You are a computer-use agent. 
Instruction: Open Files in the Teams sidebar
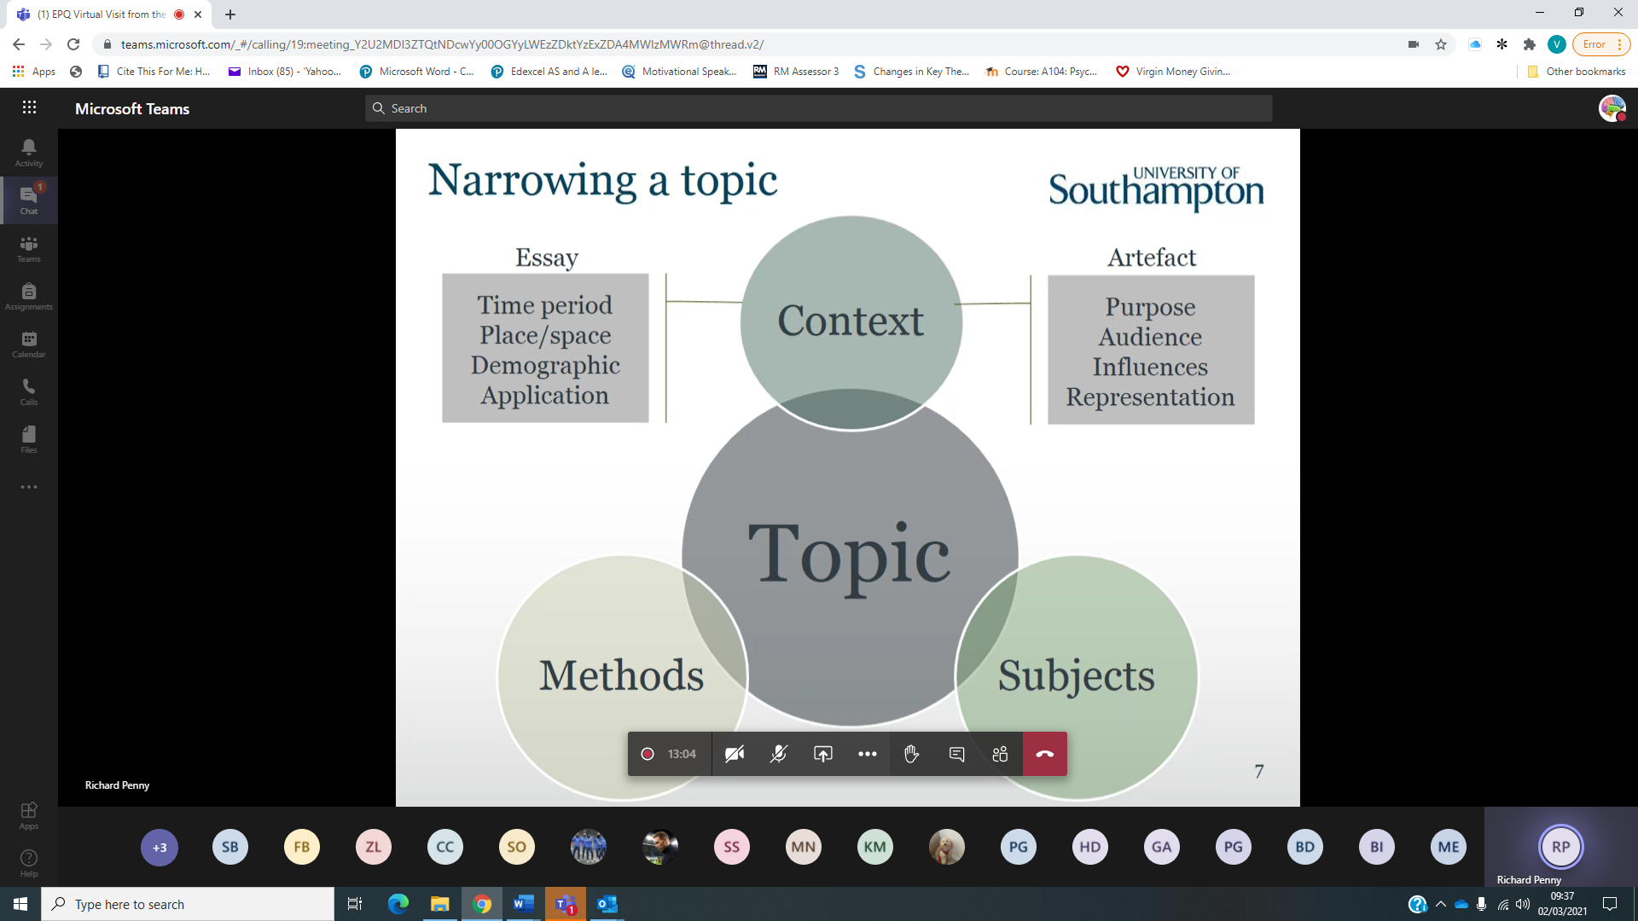click(x=29, y=439)
